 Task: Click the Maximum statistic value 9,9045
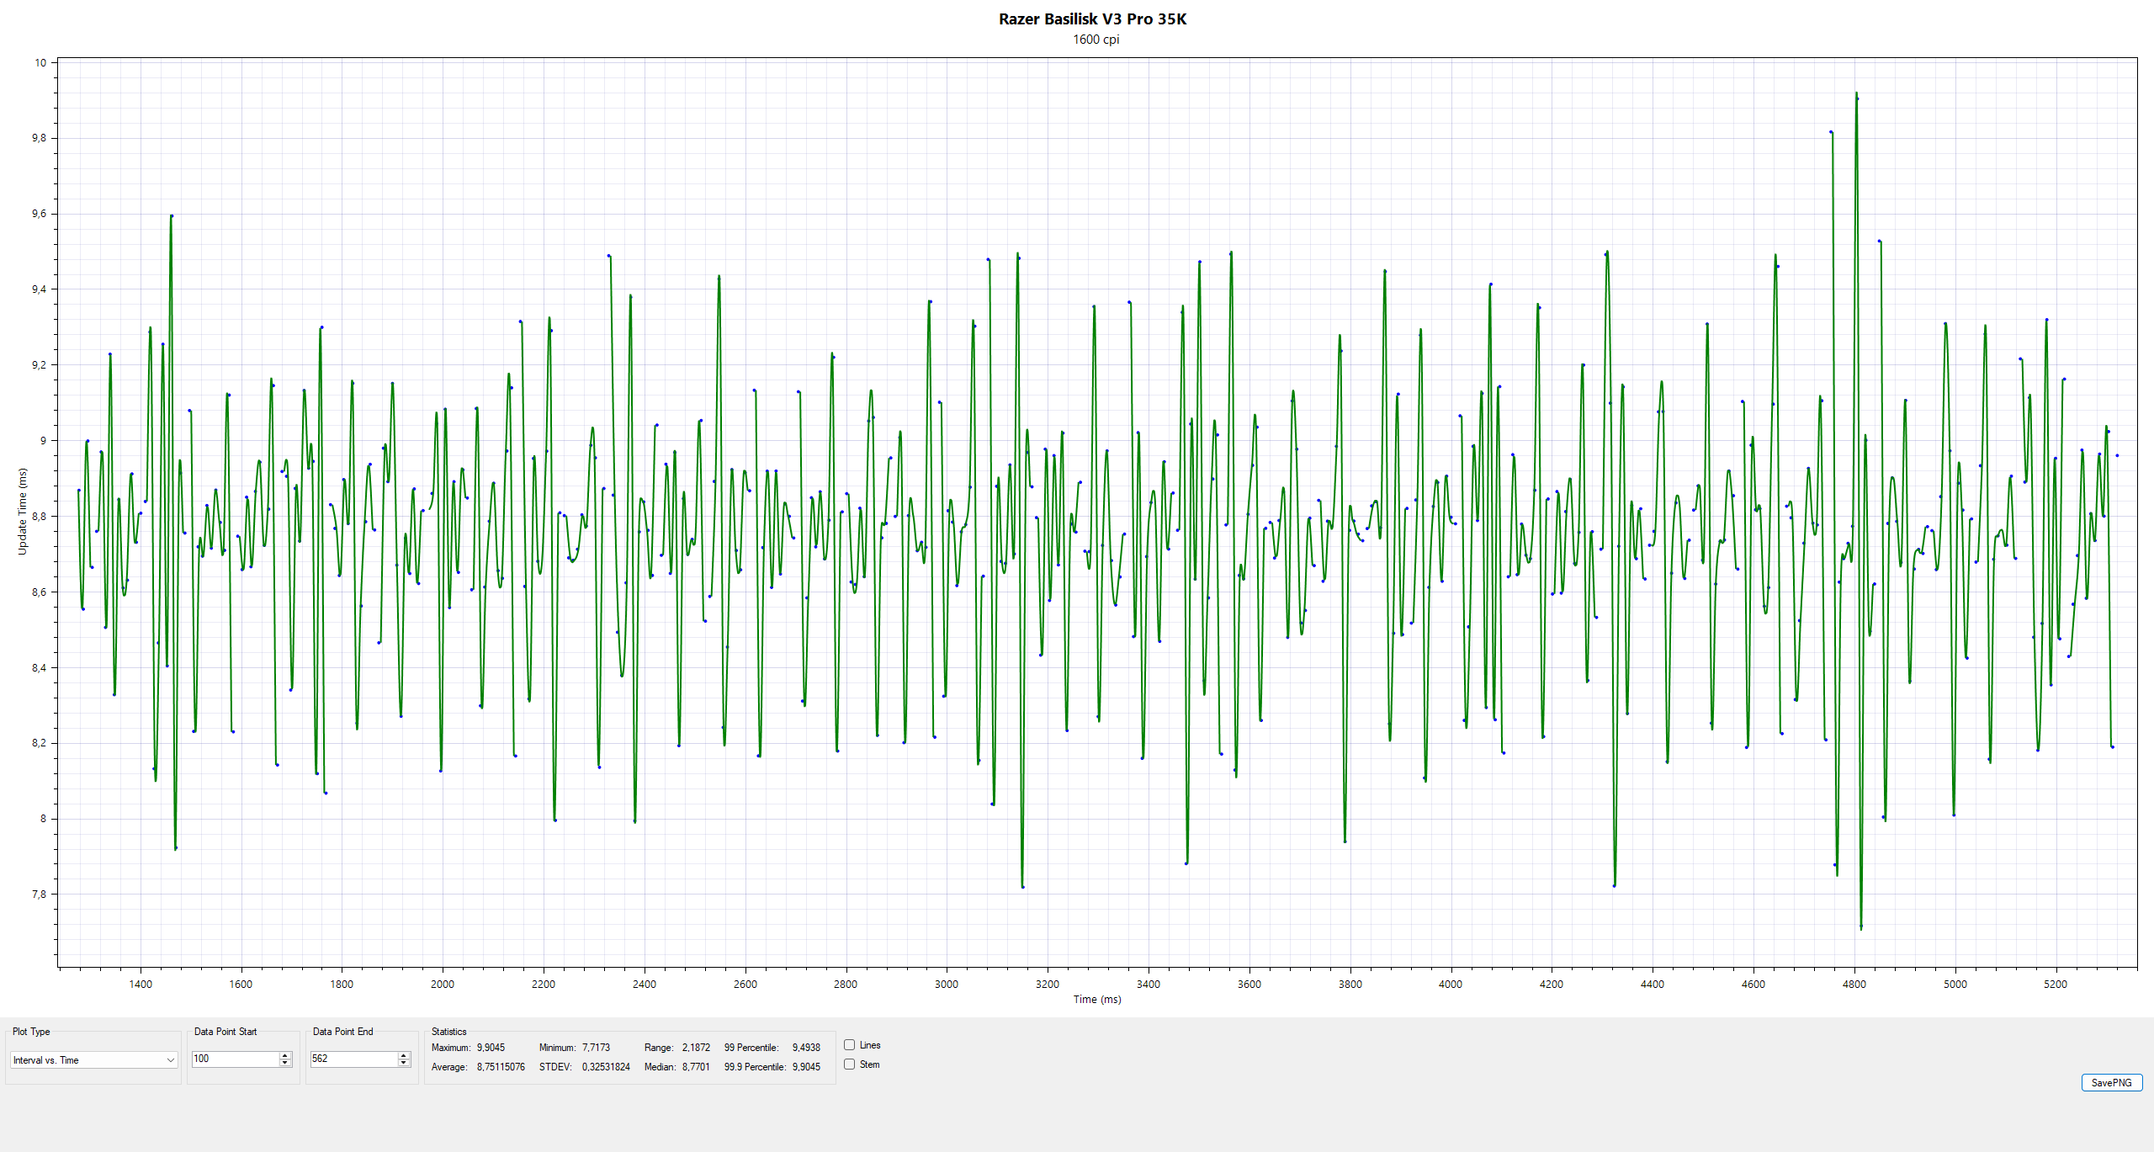pos(491,1048)
